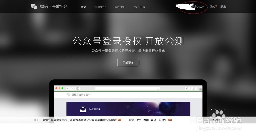Click the speaker announcement icon
This screenshot has height=137, width=256.
pos(36,120)
